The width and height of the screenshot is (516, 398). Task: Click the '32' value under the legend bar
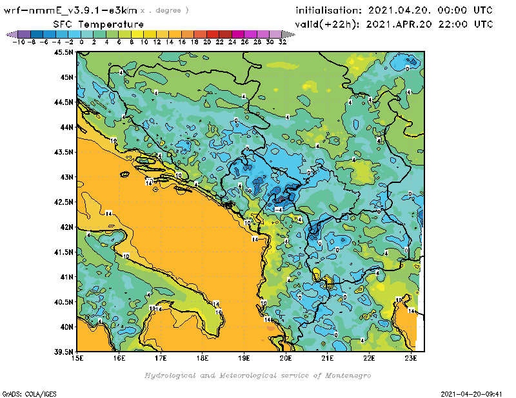pos(283,42)
